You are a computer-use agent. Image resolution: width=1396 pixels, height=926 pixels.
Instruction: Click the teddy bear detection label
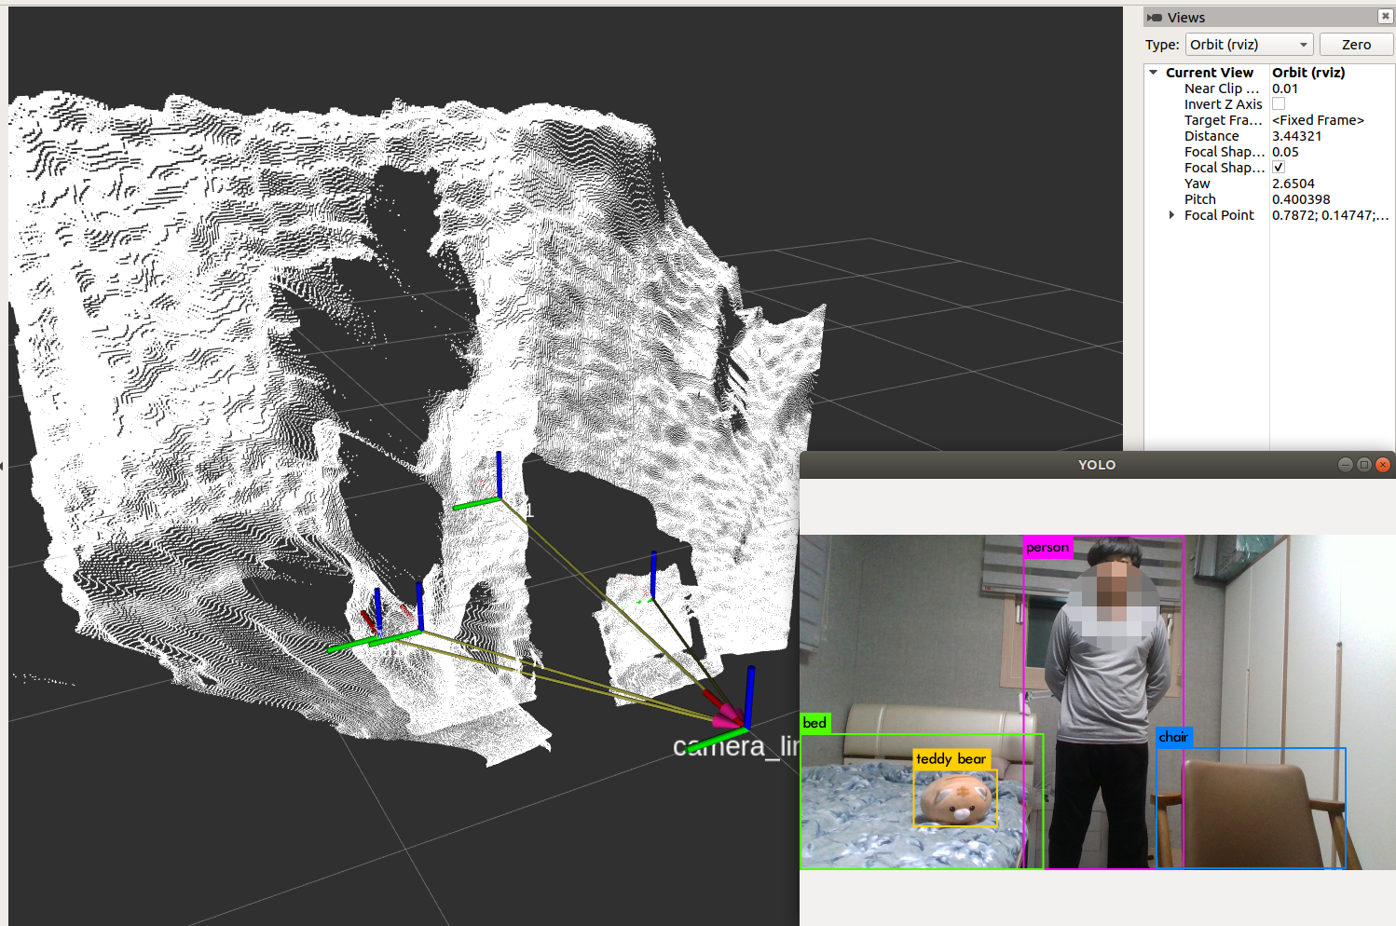point(951,759)
